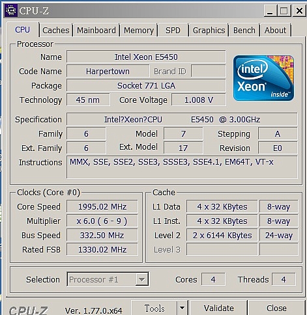Image resolution: width=307 pixels, height=315 pixels.
Task: Click the Threads count value 4
Action: [284, 279]
